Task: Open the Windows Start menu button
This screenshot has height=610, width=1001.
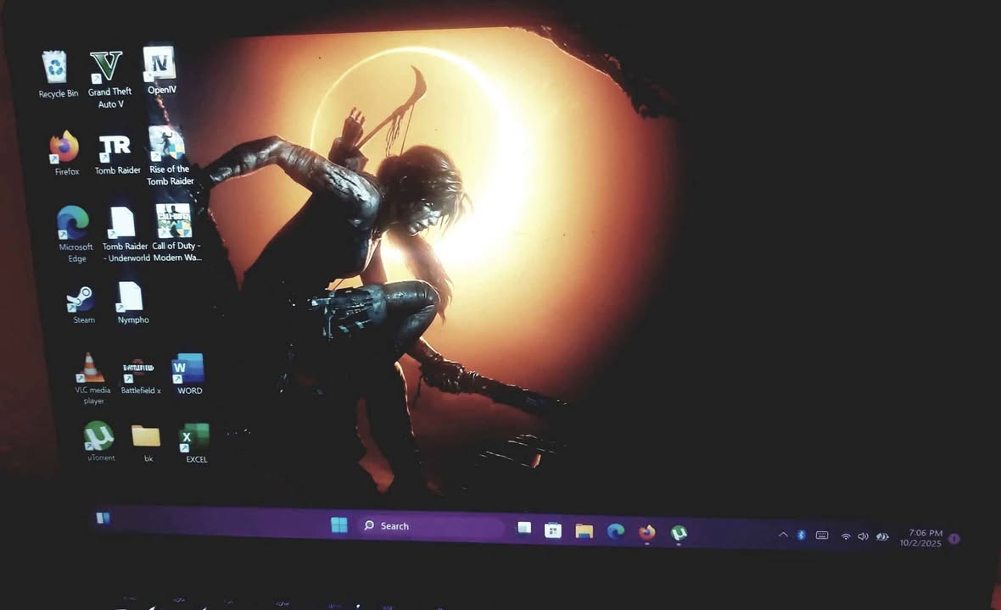Action: point(339,525)
